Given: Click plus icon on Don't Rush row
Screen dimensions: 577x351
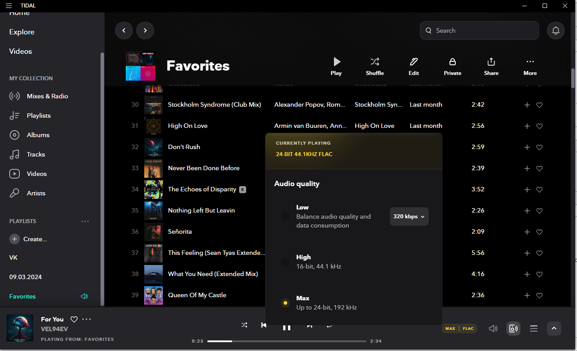Looking at the screenshot, I should point(527,147).
